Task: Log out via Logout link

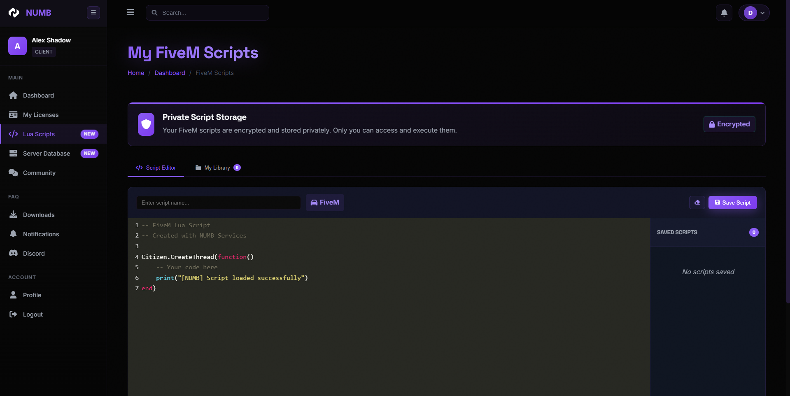Action: (54, 314)
